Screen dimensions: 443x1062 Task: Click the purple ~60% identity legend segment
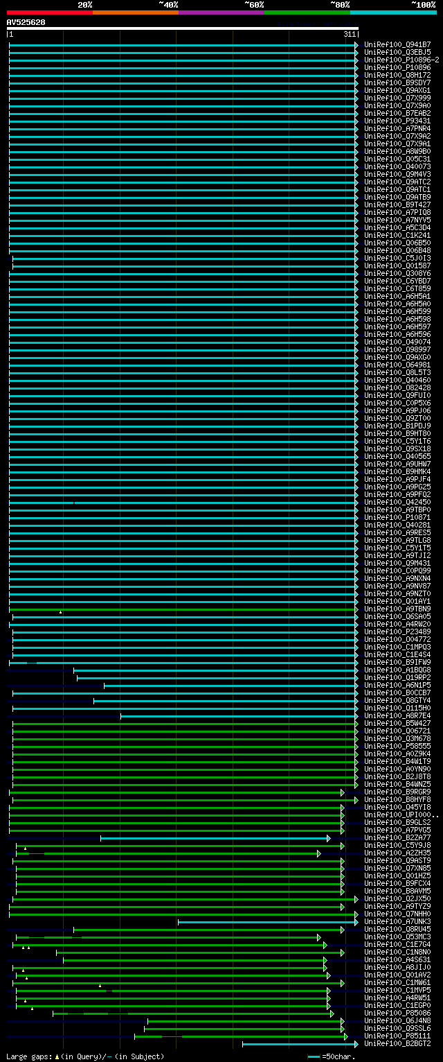point(221,12)
